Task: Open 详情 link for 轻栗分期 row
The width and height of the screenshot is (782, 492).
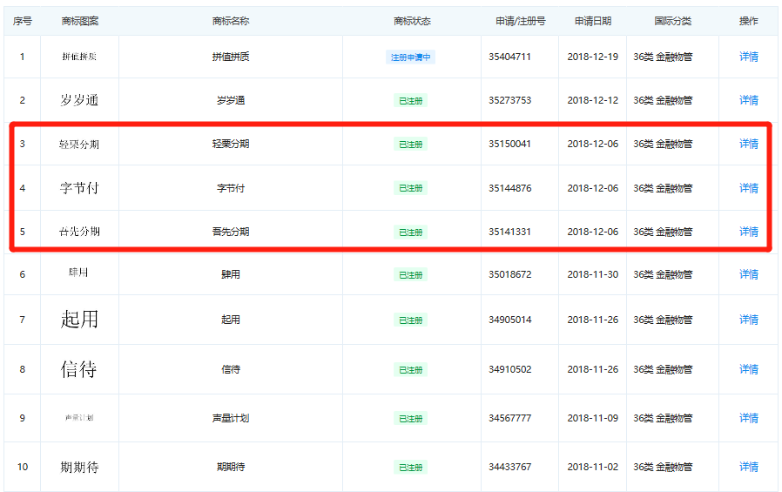Action: (x=749, y=144)
